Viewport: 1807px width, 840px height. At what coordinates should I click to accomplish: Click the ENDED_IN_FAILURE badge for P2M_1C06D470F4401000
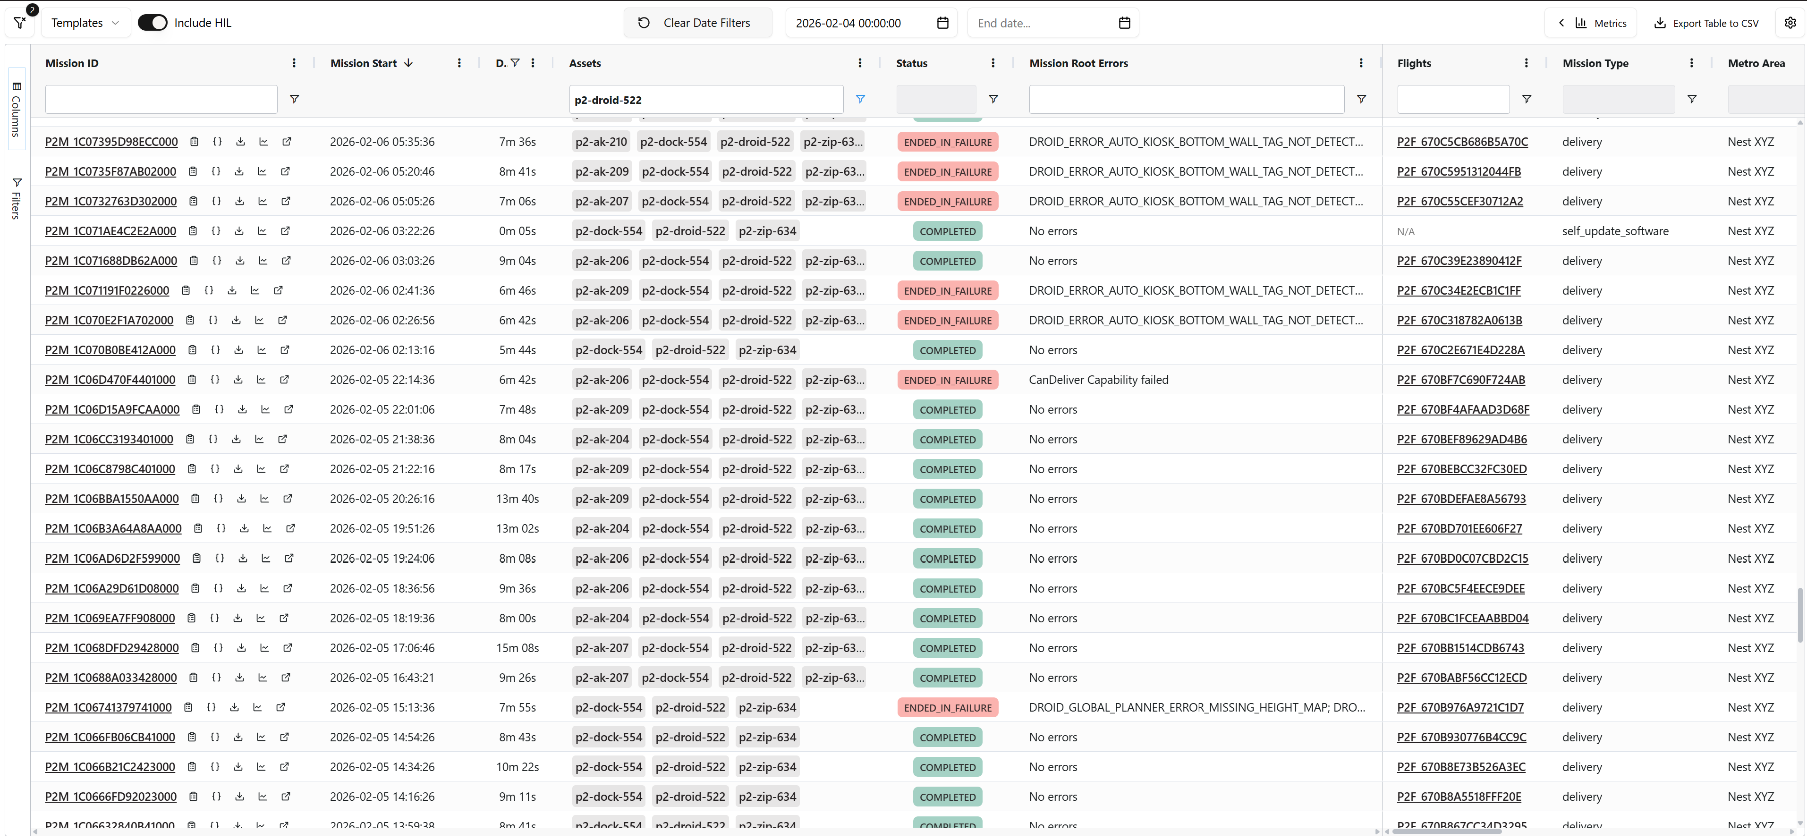(948, 380)
